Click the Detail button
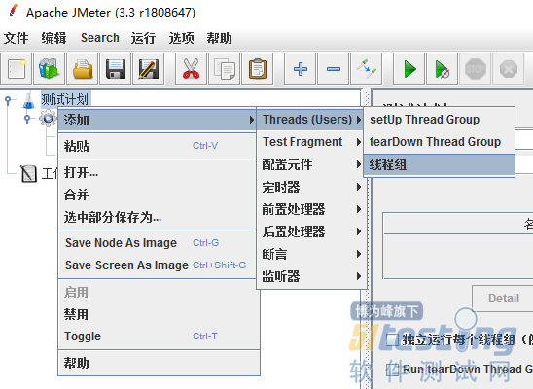Viewport: 533px width, 389px height. (503, 298)
